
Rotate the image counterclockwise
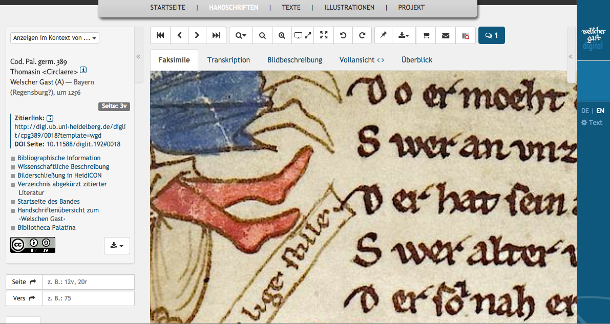click(x=343, y=35)
